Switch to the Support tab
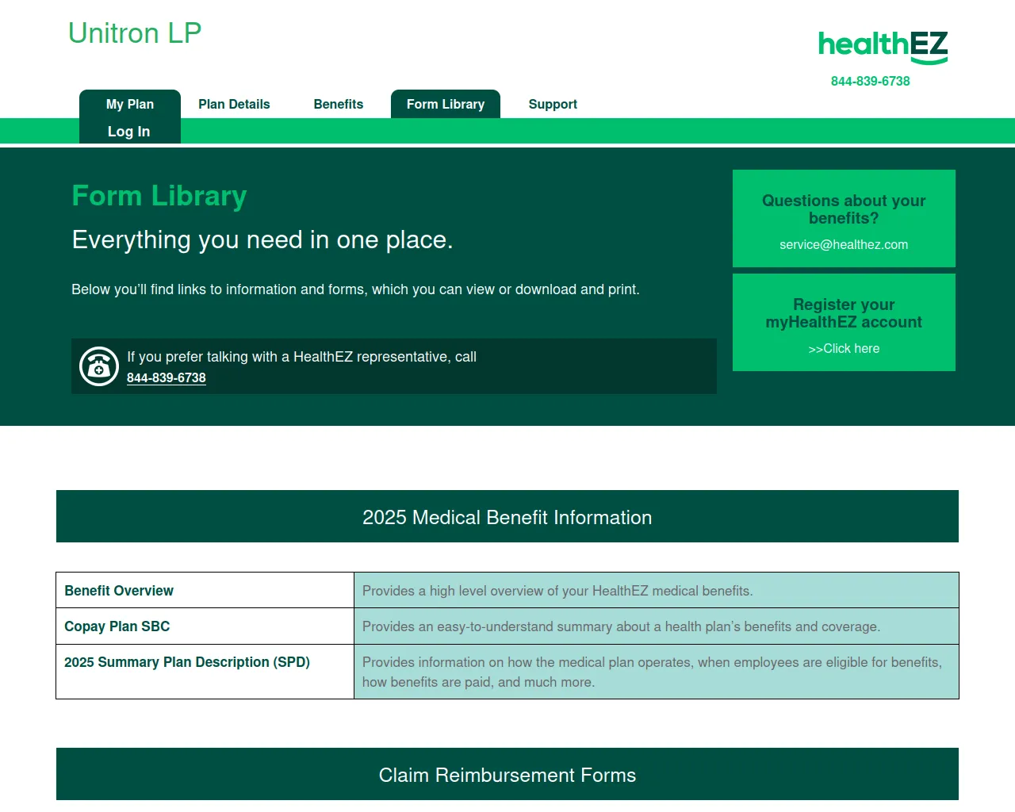The width and height of the screenshot is (1015, 812). point(553,104)
